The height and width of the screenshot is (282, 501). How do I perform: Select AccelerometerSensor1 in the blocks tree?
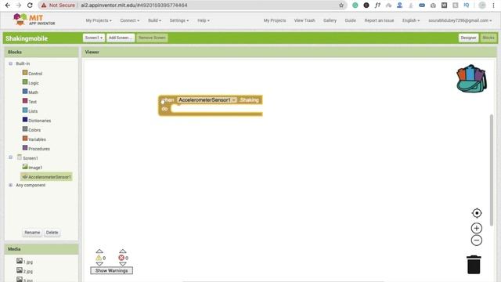(46, 177)
